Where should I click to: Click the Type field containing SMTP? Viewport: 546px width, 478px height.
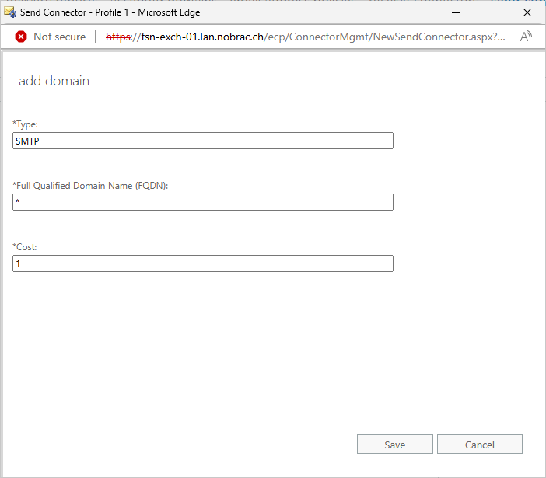point(203,141)
